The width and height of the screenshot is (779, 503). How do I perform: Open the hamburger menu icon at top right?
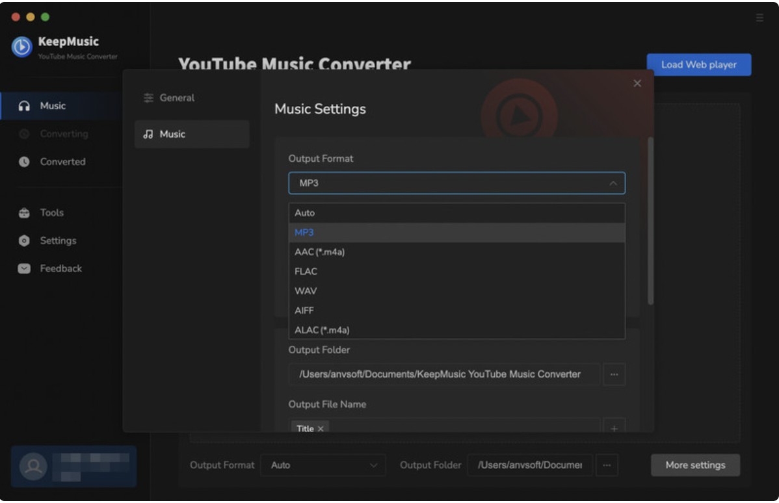point(759,18)
